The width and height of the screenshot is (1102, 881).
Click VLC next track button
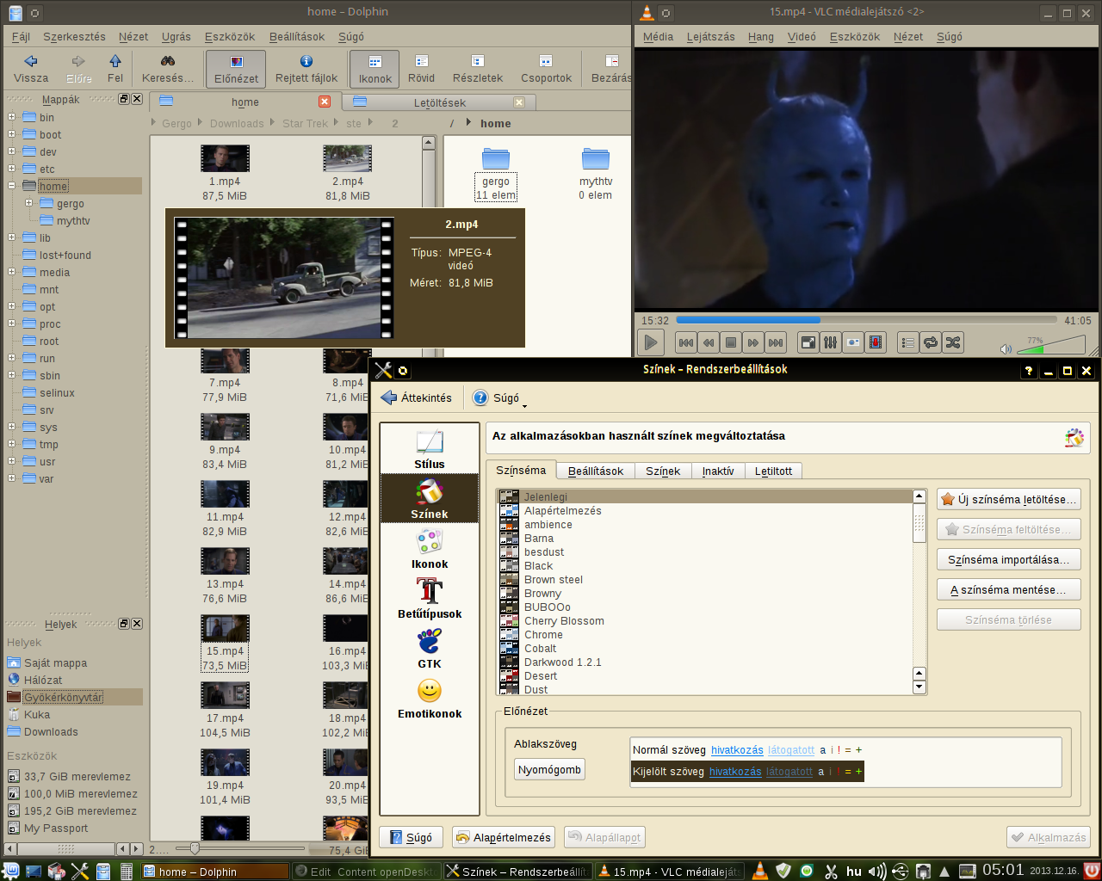[x=776, y=342]
